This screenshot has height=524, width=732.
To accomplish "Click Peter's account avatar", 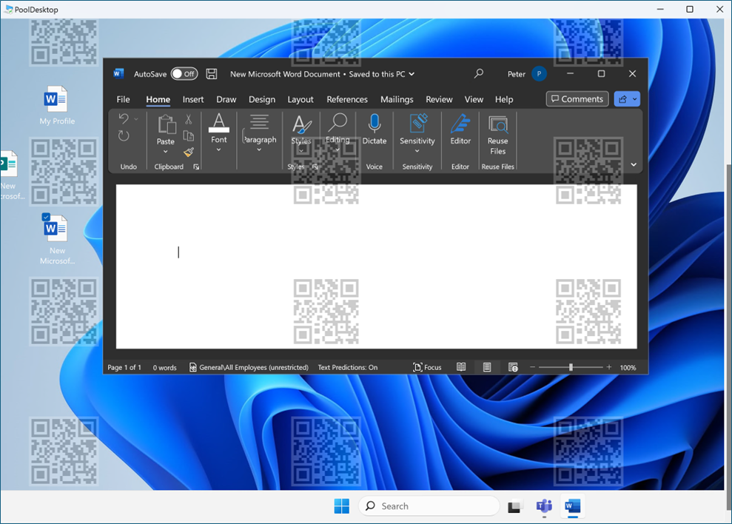I will 539,74.
